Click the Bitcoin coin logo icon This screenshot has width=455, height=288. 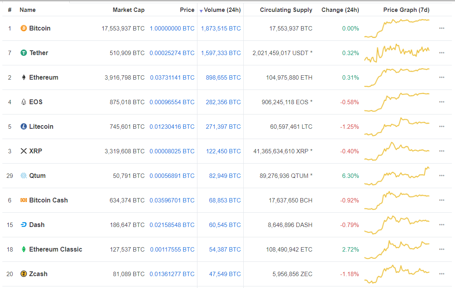pos(24,29)
